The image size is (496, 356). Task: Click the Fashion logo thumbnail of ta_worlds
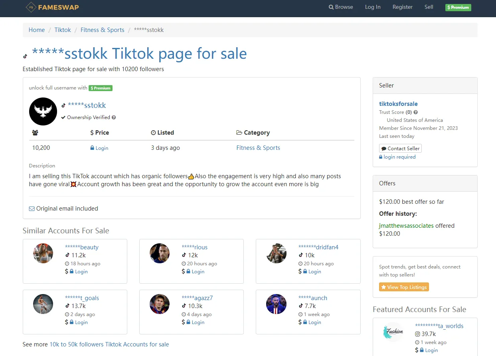393,332
